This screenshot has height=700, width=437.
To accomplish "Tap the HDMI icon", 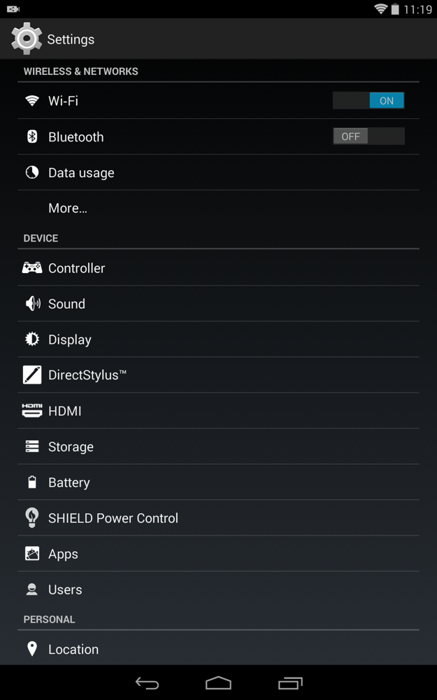I will point(32,410).
